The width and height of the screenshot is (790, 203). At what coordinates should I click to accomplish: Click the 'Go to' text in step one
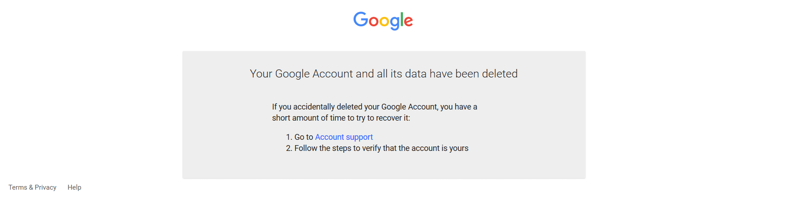point(304,137)
